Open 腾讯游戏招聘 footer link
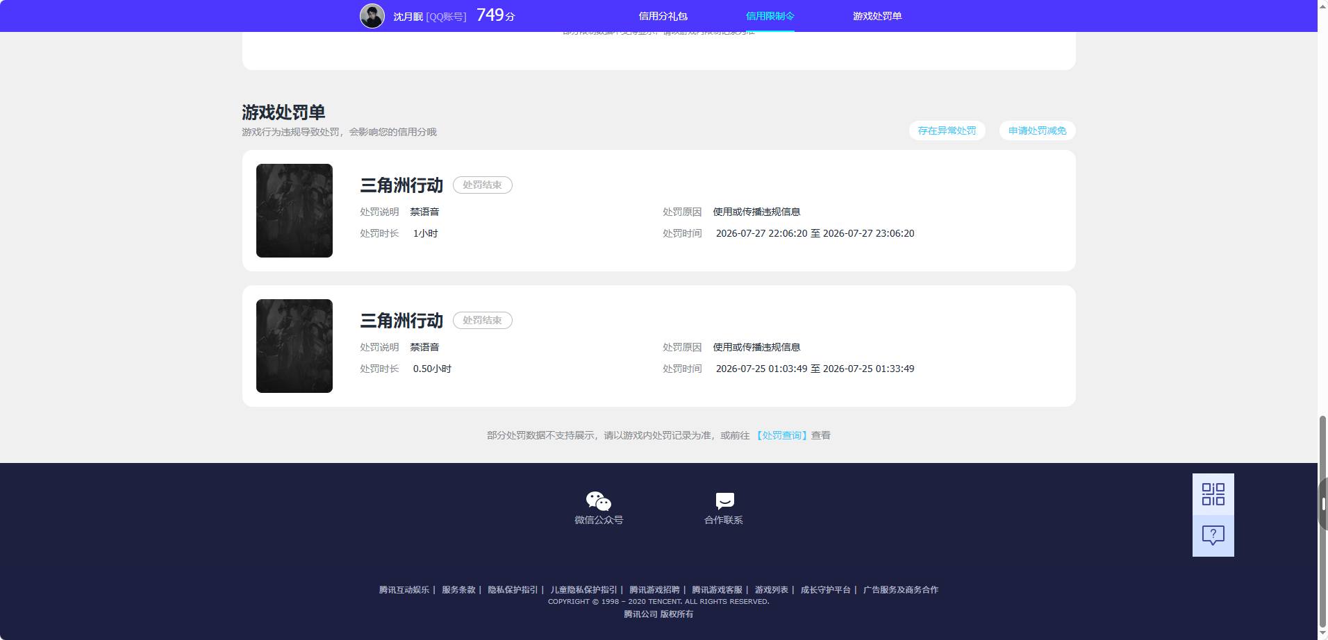The image size is (1328, 640). coord(654,589)
